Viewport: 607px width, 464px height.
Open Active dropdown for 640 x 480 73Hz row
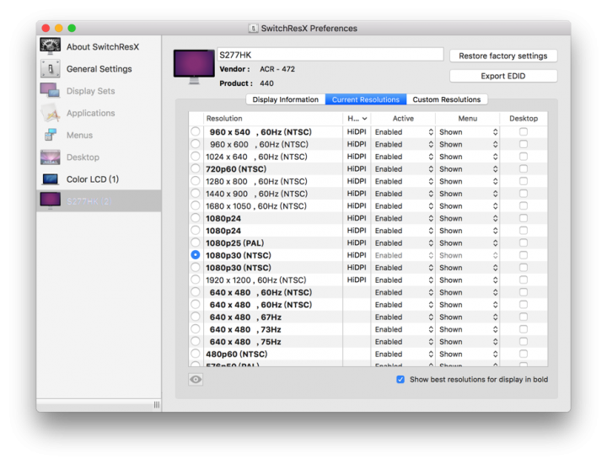403,329
